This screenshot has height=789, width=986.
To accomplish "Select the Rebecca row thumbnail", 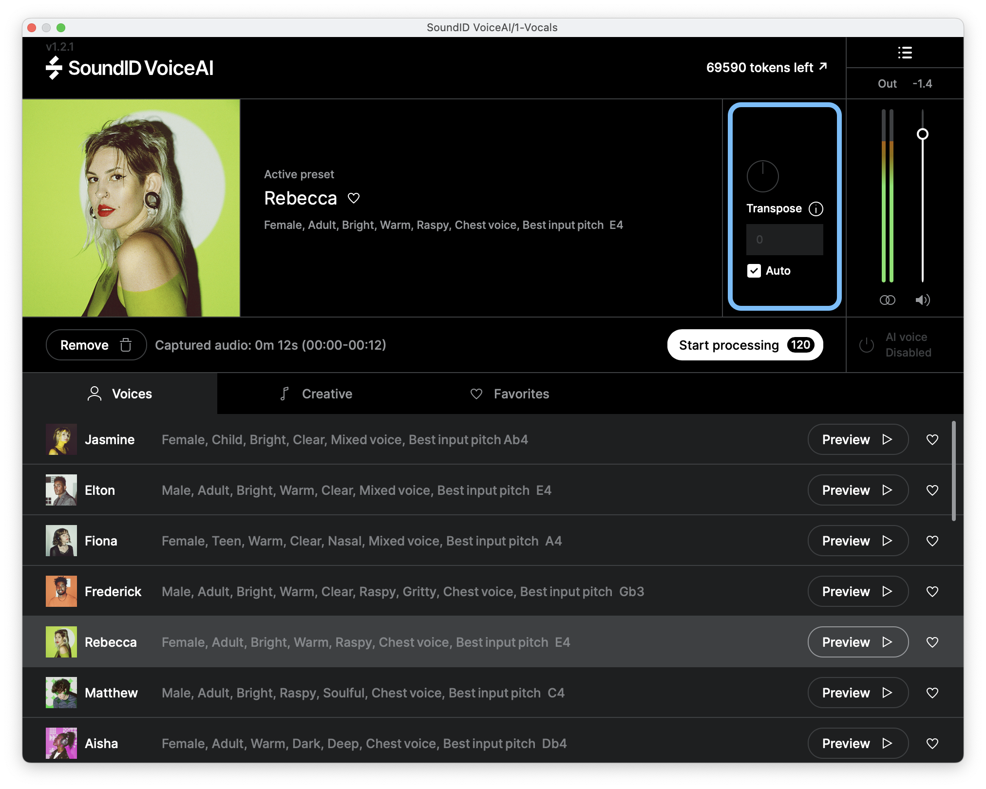I will click(x=61, y=642).
